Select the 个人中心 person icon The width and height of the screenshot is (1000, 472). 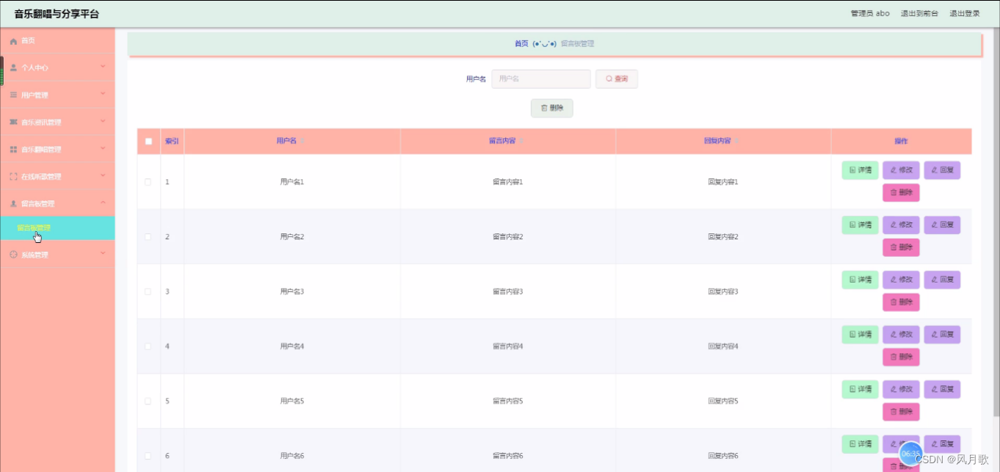[x=11, y=67]
